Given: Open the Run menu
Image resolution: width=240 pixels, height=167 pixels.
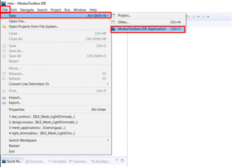Looking at the screenshot, I should (x=67, y=10).
